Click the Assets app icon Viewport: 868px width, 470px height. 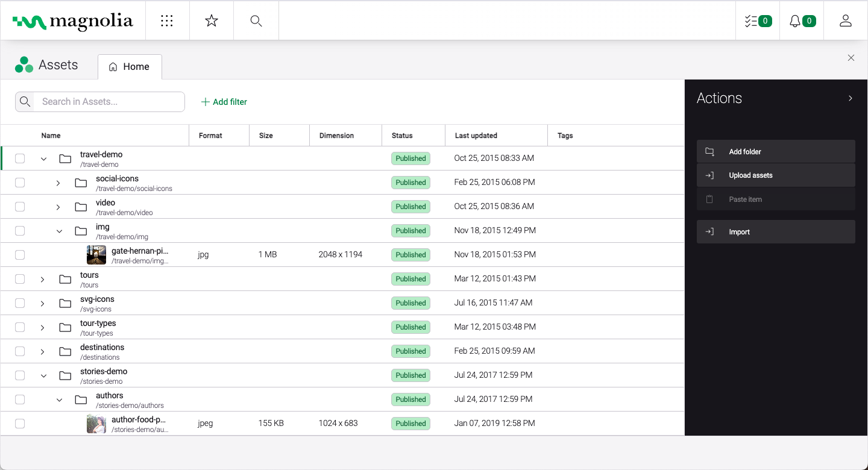point(24,65)
